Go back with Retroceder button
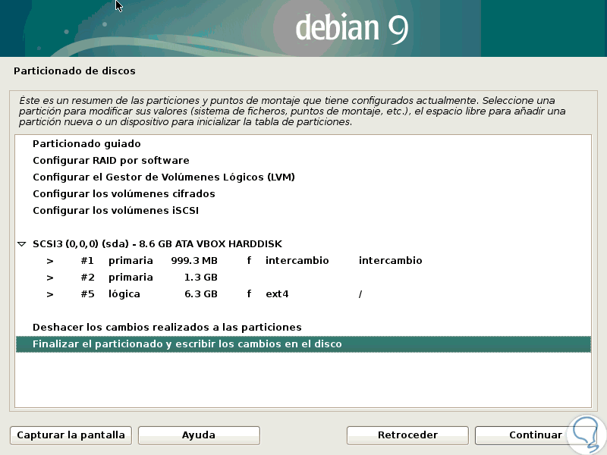Screen dimensions: 607x455 (407, 435)
